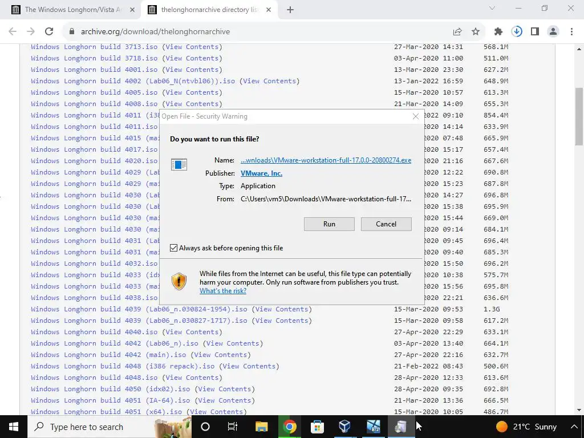The image size is (584, 438).
Task: Click the scrollbar up arrow
Action: [579, 49]
